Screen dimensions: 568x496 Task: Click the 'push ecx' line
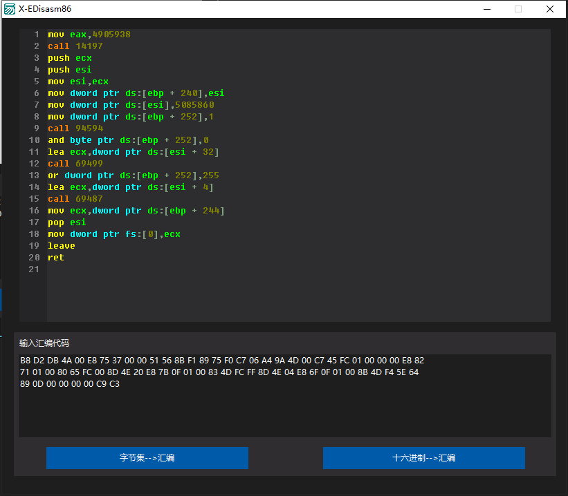tap(70, 58)
